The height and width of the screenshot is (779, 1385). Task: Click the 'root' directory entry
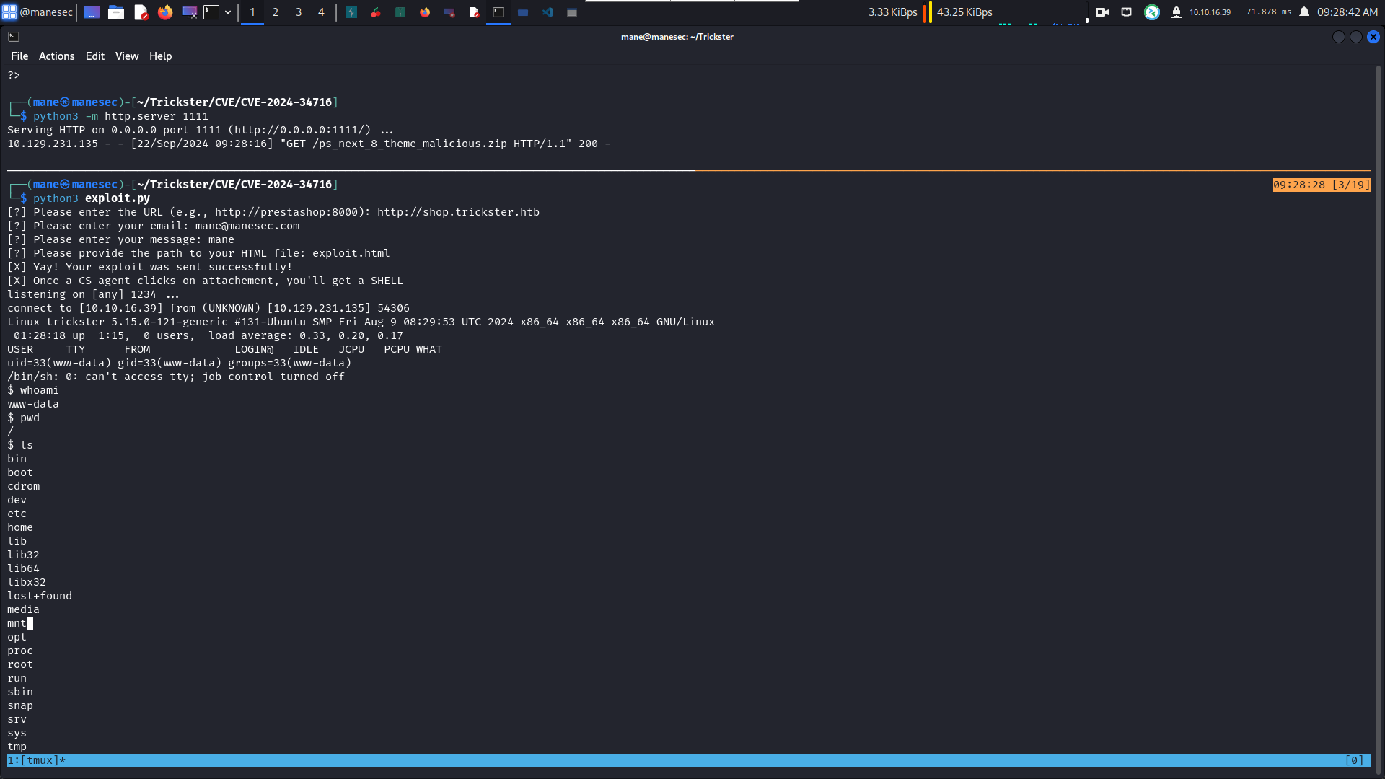tap(20, 664)
